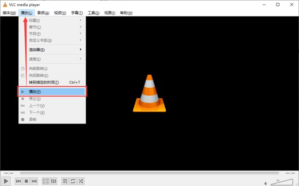Select 转到指定的时间(T) Ctrl+T entry
The height and width of the screenshot is (186, 299).
click(52, 82)
